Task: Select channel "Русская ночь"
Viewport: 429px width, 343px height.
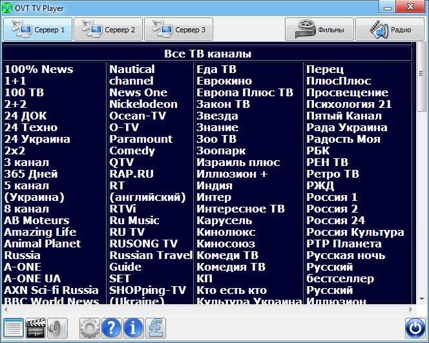Action: pos(346,255)
